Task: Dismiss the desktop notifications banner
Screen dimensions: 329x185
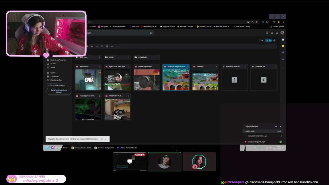Action: pos(105,139)
